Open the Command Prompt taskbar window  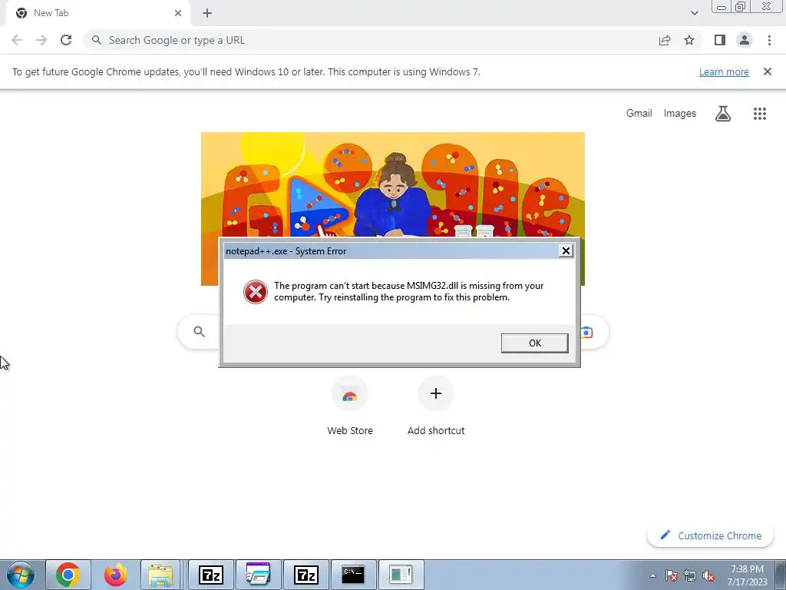click(353, 575)
